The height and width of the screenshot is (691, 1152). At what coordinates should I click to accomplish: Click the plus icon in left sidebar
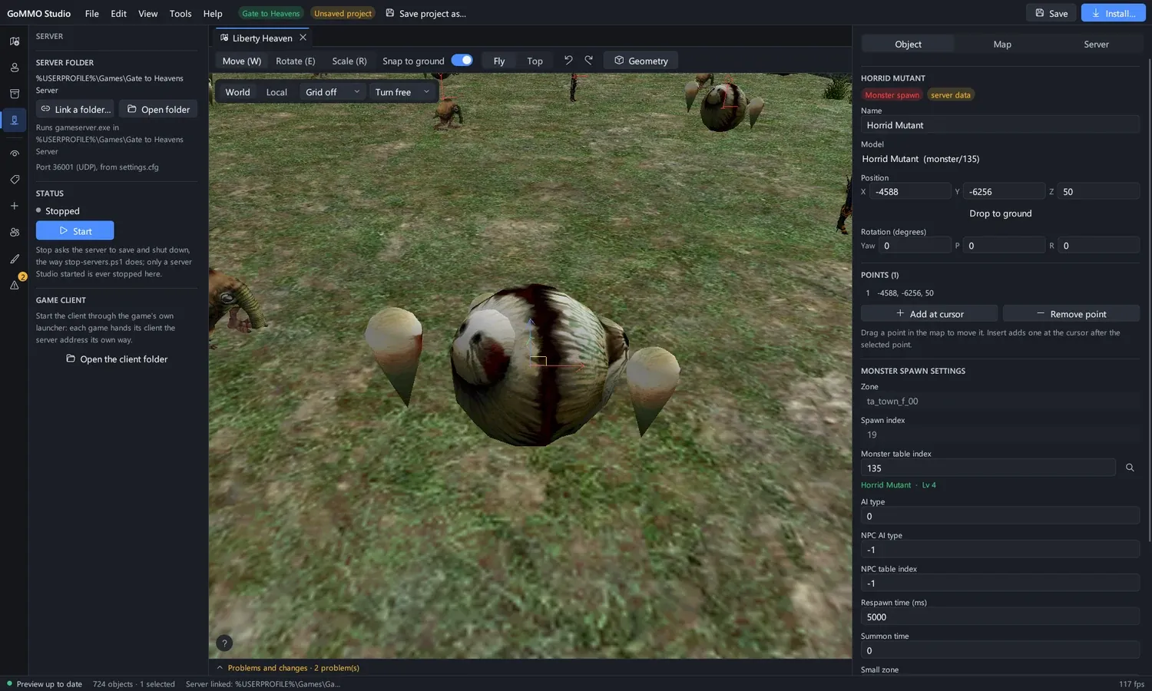pyautogui.click(x=14, y=206)
